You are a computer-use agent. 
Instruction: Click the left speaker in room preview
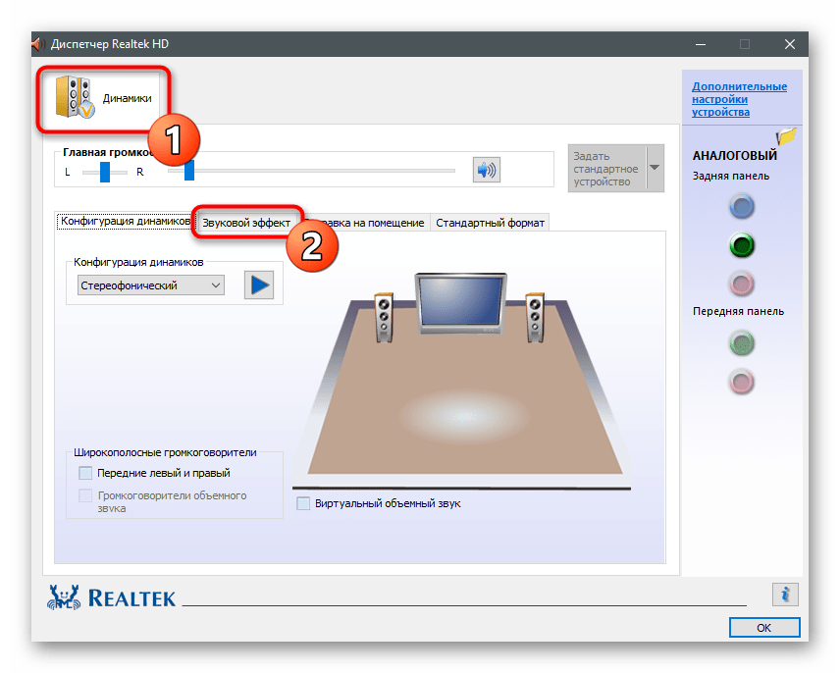tap(384, 316)
